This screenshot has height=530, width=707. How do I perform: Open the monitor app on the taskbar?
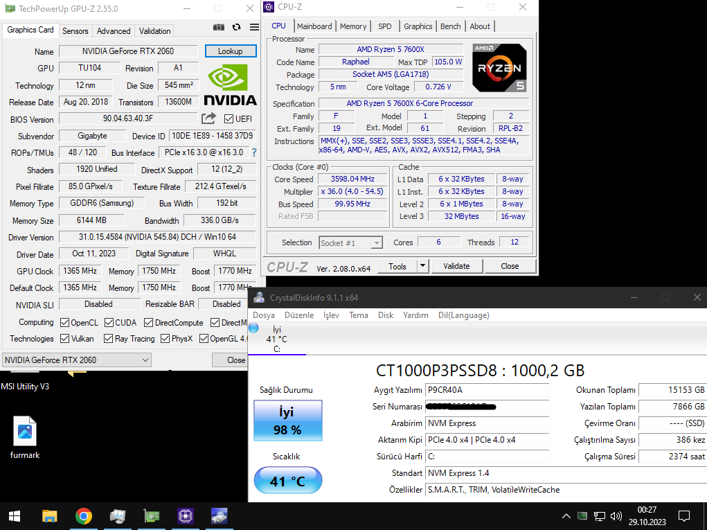(x=117, y=516)
